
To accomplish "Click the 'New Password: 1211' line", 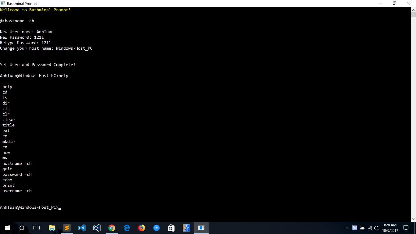I will click(x=22, y=37).
